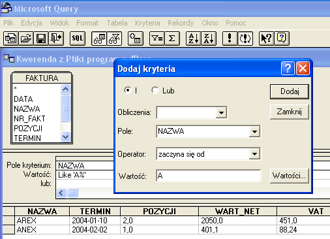Open the Format menu
The height and width of the screenshot is (239, 330).
[x=87, y=23]
